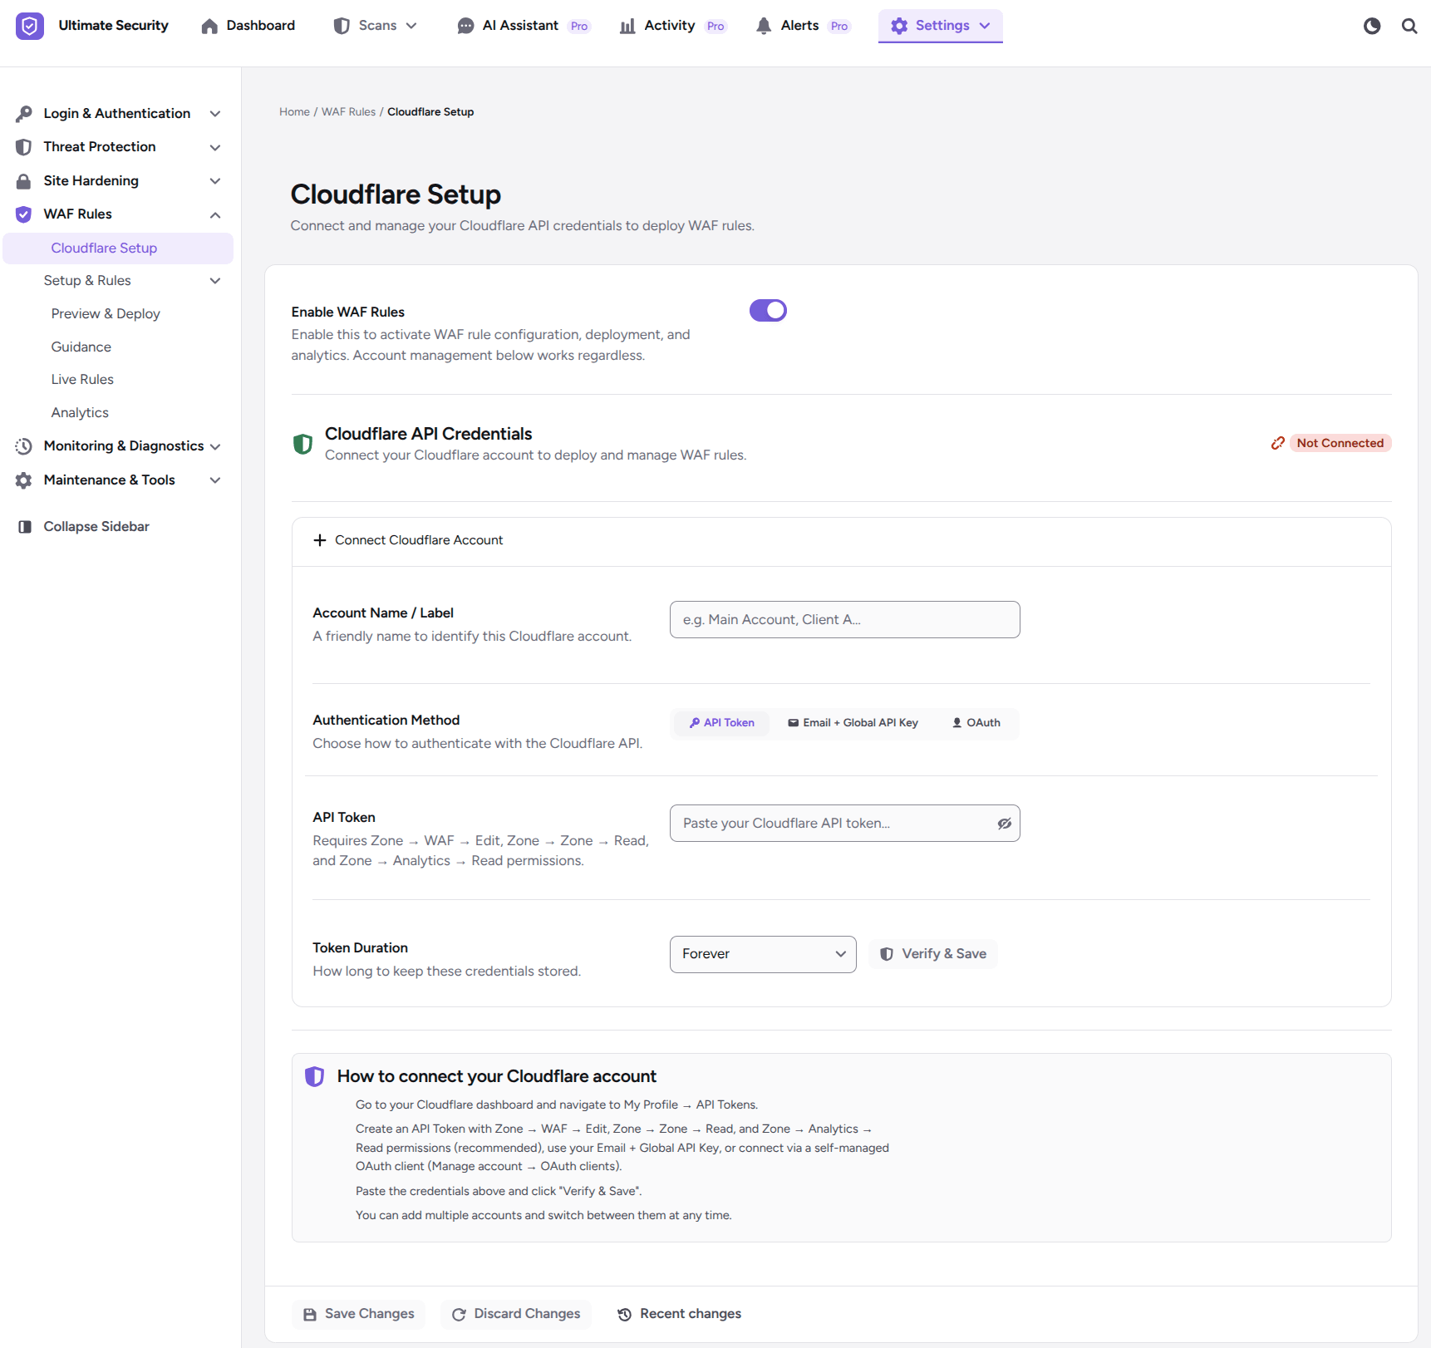1431x1348 pixels.
Task: Click the Paste Cloudflare API token field
Action: coord(845,824)
